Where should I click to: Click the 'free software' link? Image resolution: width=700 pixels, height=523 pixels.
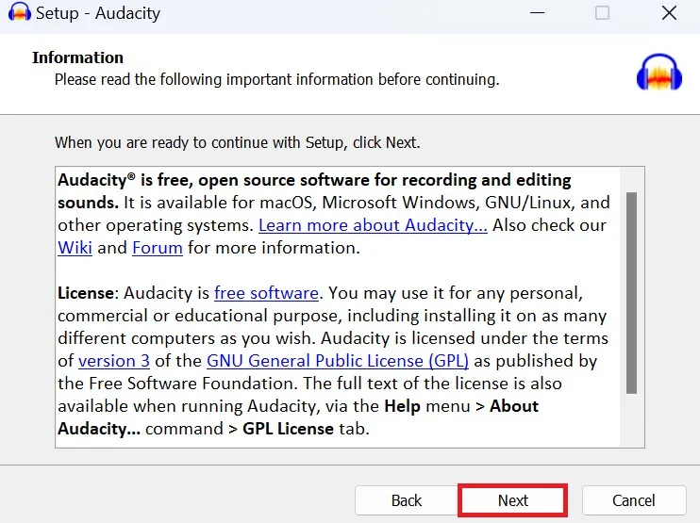click(266, 293)
